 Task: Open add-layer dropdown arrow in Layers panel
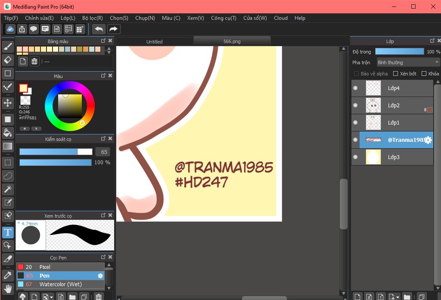click(x=398, y=297)
